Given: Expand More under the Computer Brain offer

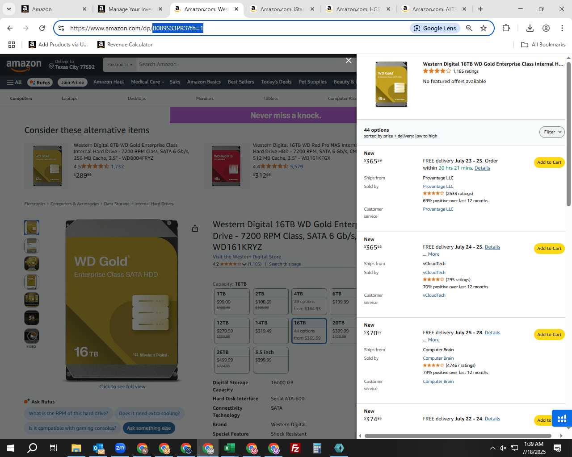Looking at the screenshot, I should 433,340.
